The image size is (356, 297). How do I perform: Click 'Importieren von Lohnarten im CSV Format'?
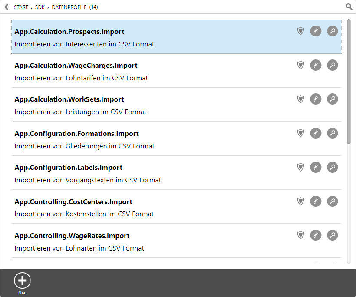click(x=79, y=248)
